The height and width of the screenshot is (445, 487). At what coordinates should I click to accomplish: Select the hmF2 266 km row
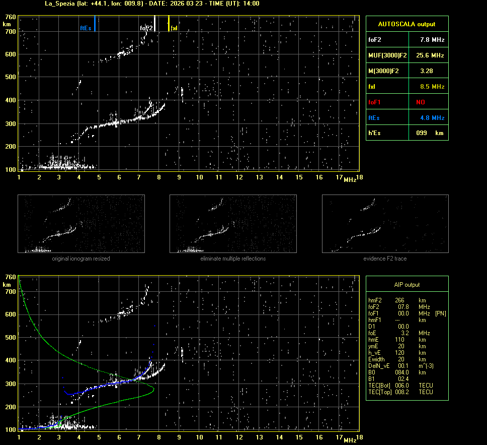pyautogui.click(x=397, y=300)
